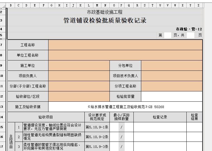Click the 施工单位 value cell
212x151 pixels.
click(79, 66)
